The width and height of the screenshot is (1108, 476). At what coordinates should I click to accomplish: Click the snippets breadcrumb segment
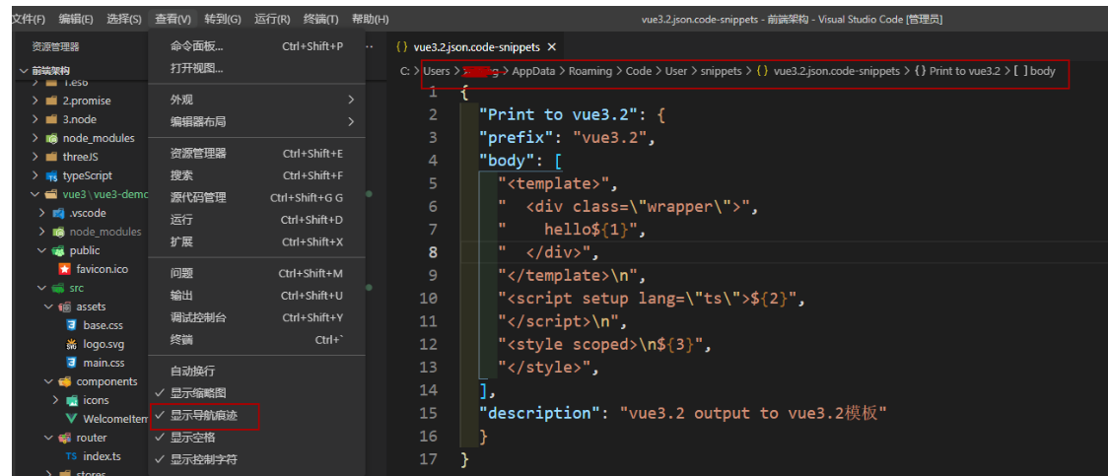(x=722, y=71)
